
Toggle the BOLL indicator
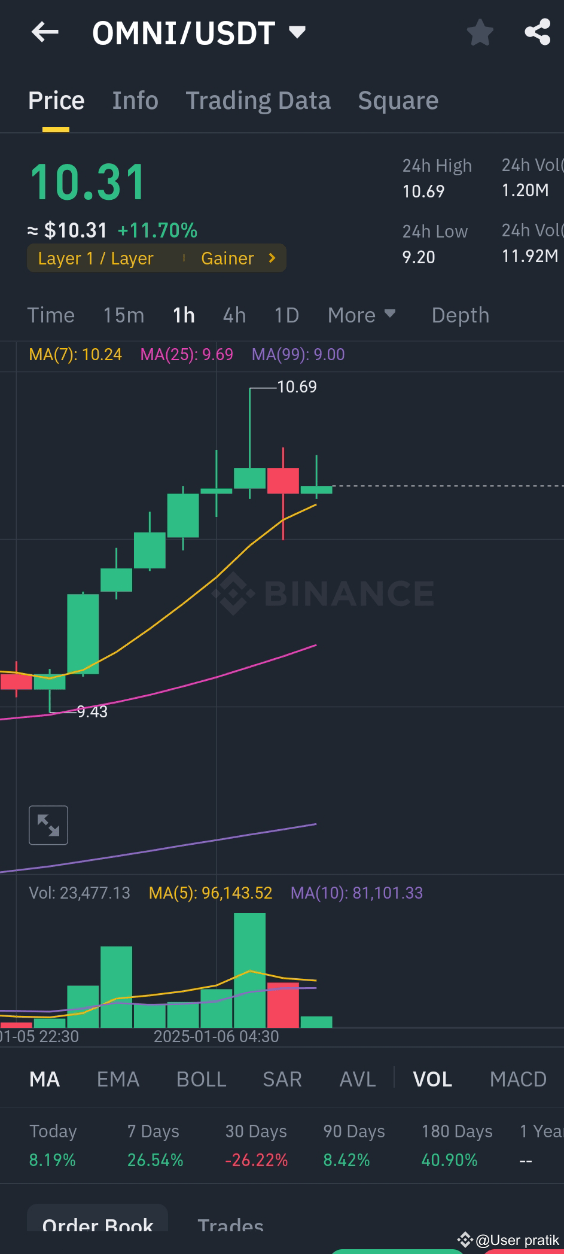click(x=201, y=1079)
